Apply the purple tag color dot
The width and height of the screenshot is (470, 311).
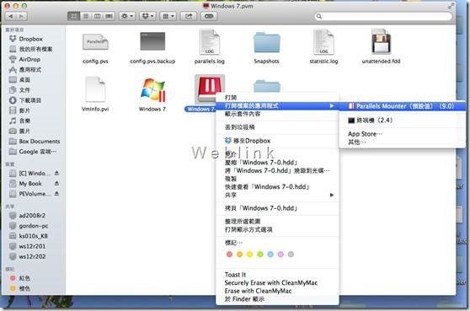[280, 255]
